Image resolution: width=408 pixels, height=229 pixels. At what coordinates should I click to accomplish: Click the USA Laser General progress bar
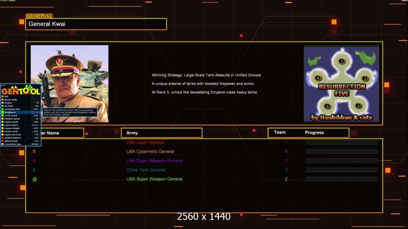[342, 142]
